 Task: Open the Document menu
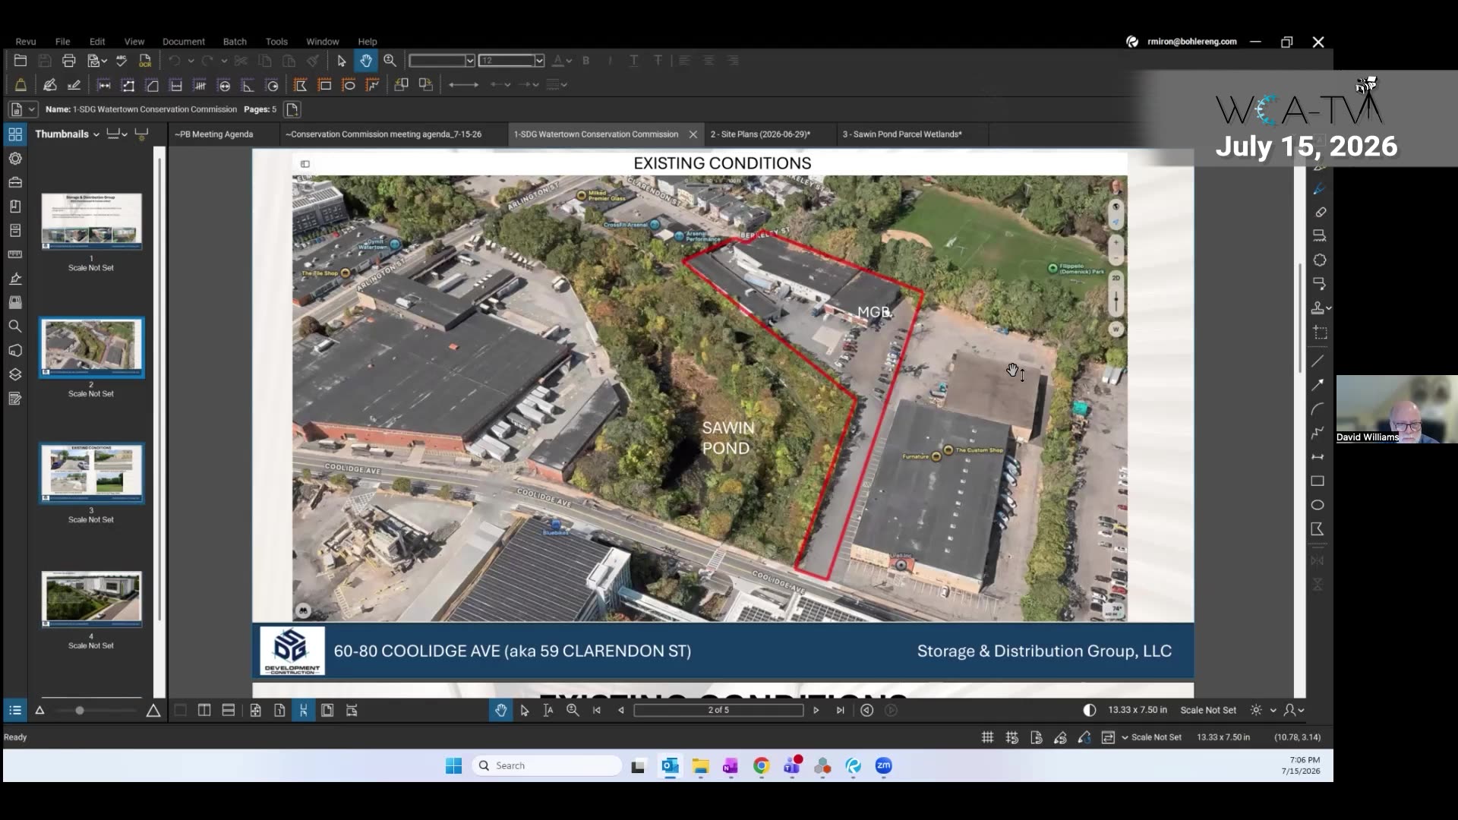pos(183,42)
